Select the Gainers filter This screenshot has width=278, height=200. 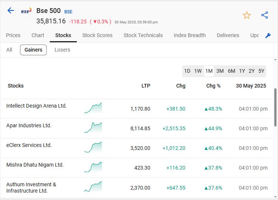coord(33,50)
